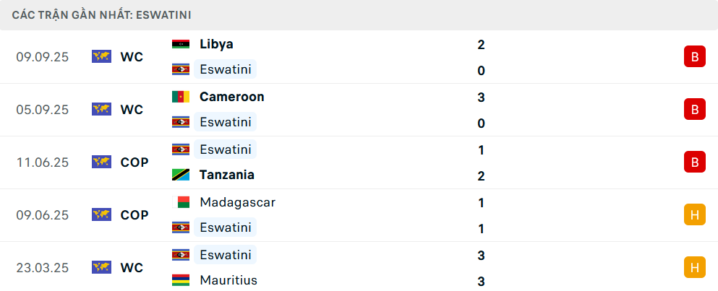Screen dimensions: 718x291
Task: Click the red B result badge for Libya match
Action: click(x=694, y=57)
